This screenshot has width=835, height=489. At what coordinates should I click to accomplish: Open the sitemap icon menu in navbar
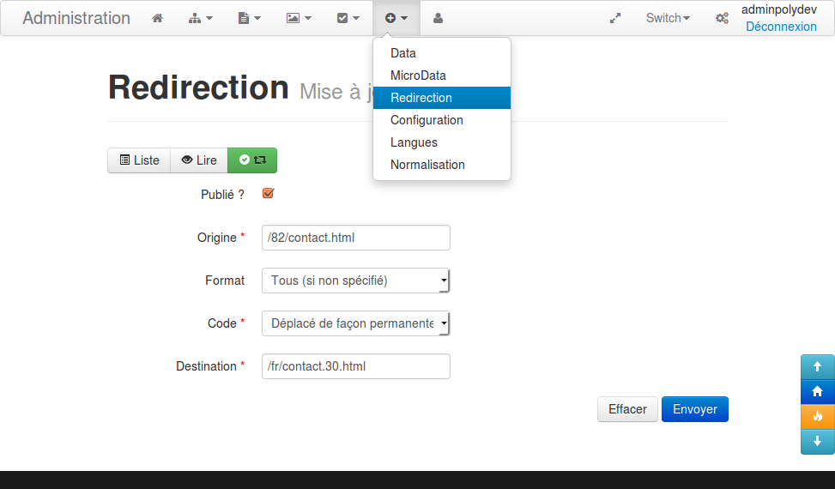point(200,18)
